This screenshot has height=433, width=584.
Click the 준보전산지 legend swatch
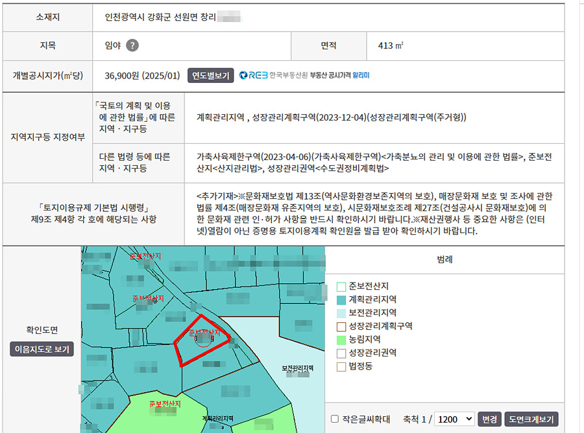pyautogui.click(x=341, y=286)
